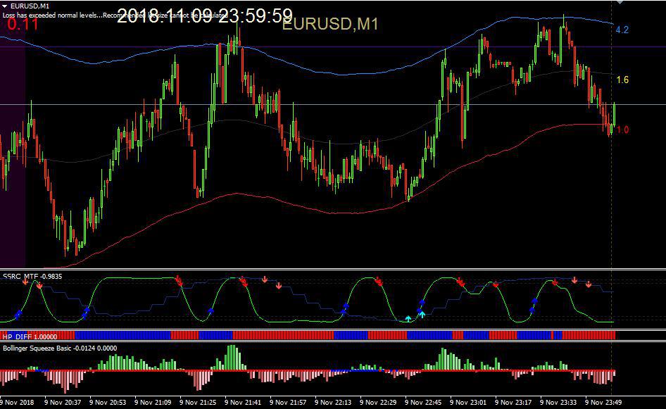This screenshot has width=666, height=409.
Task: Click the 9 Nov 23:01 time axis label
Action: (x=467, y=402)
